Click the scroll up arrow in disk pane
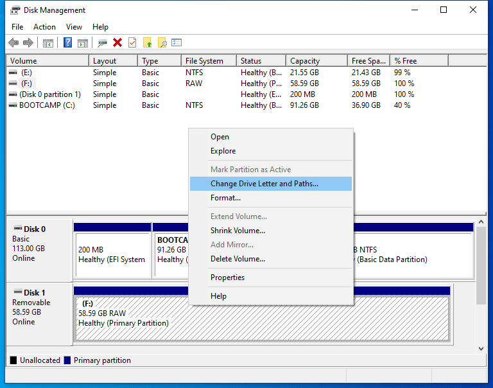Image resolution: width=493 pixels, height=388 pixels. [x=481, y=222]
